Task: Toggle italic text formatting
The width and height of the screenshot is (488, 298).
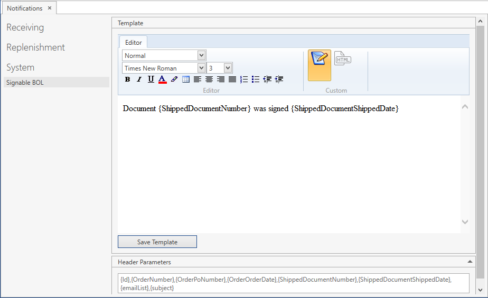Action: 139,80
